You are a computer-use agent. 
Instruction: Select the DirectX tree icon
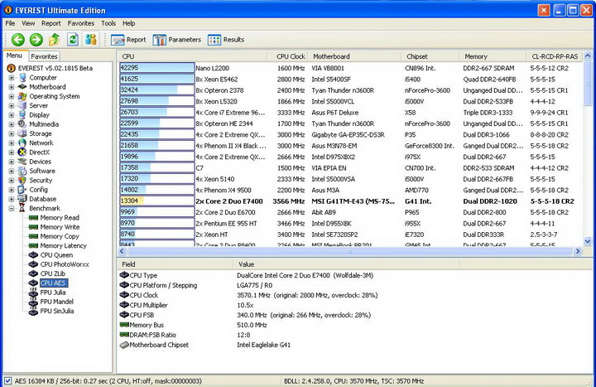[x=22, y=152]
